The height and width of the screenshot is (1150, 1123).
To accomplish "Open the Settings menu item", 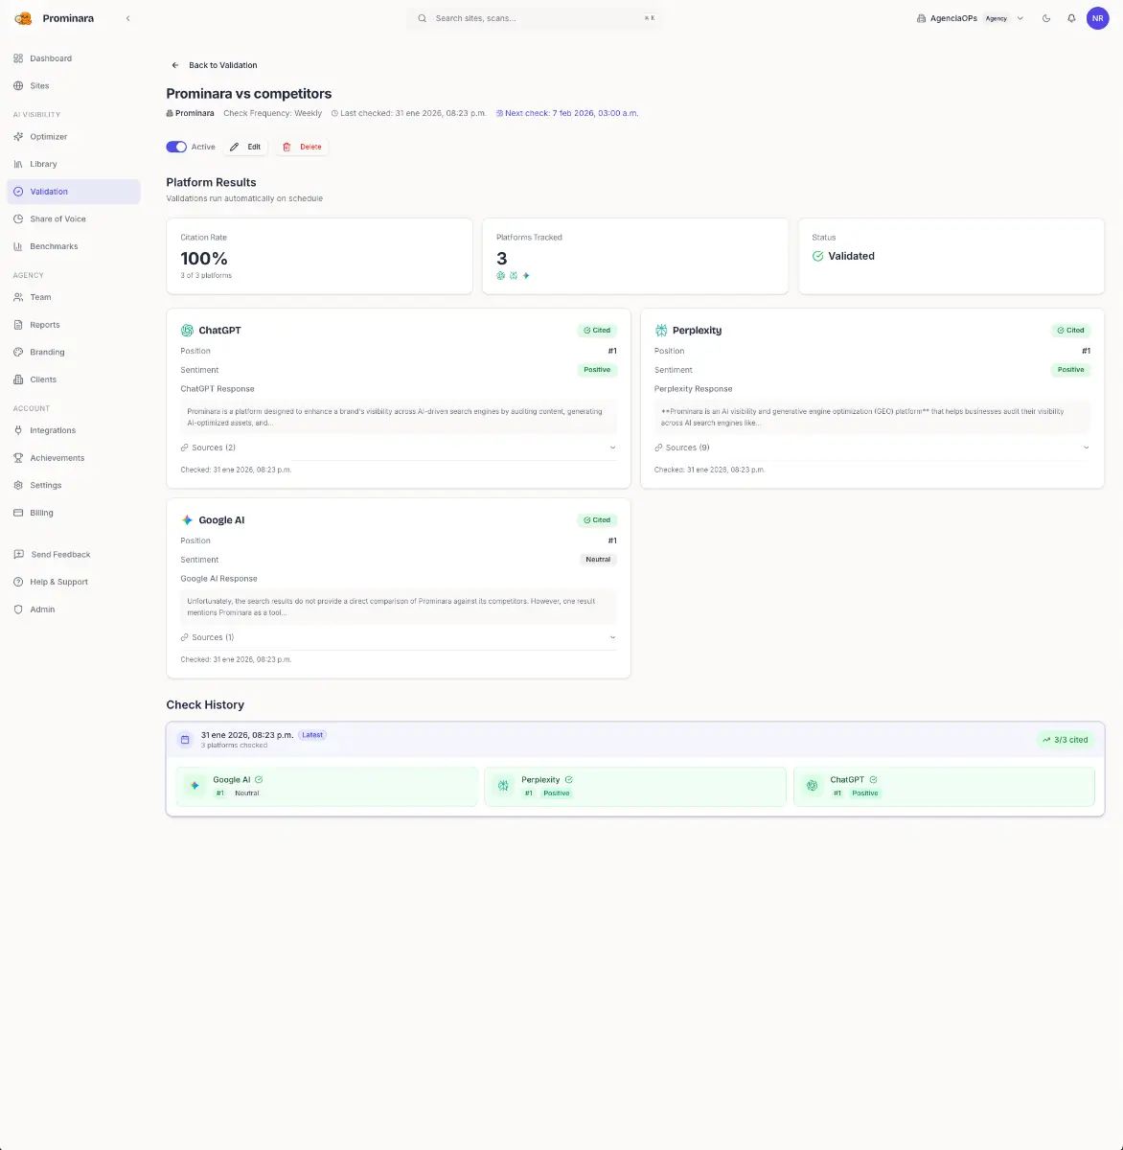I will click(74, 485).
